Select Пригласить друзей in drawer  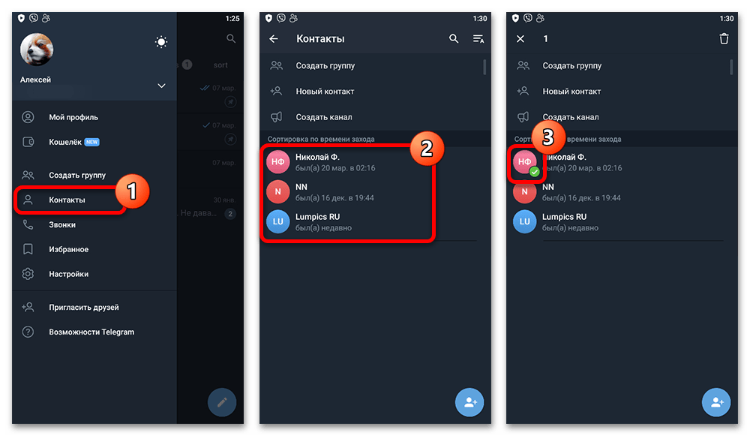coord(94,307)
